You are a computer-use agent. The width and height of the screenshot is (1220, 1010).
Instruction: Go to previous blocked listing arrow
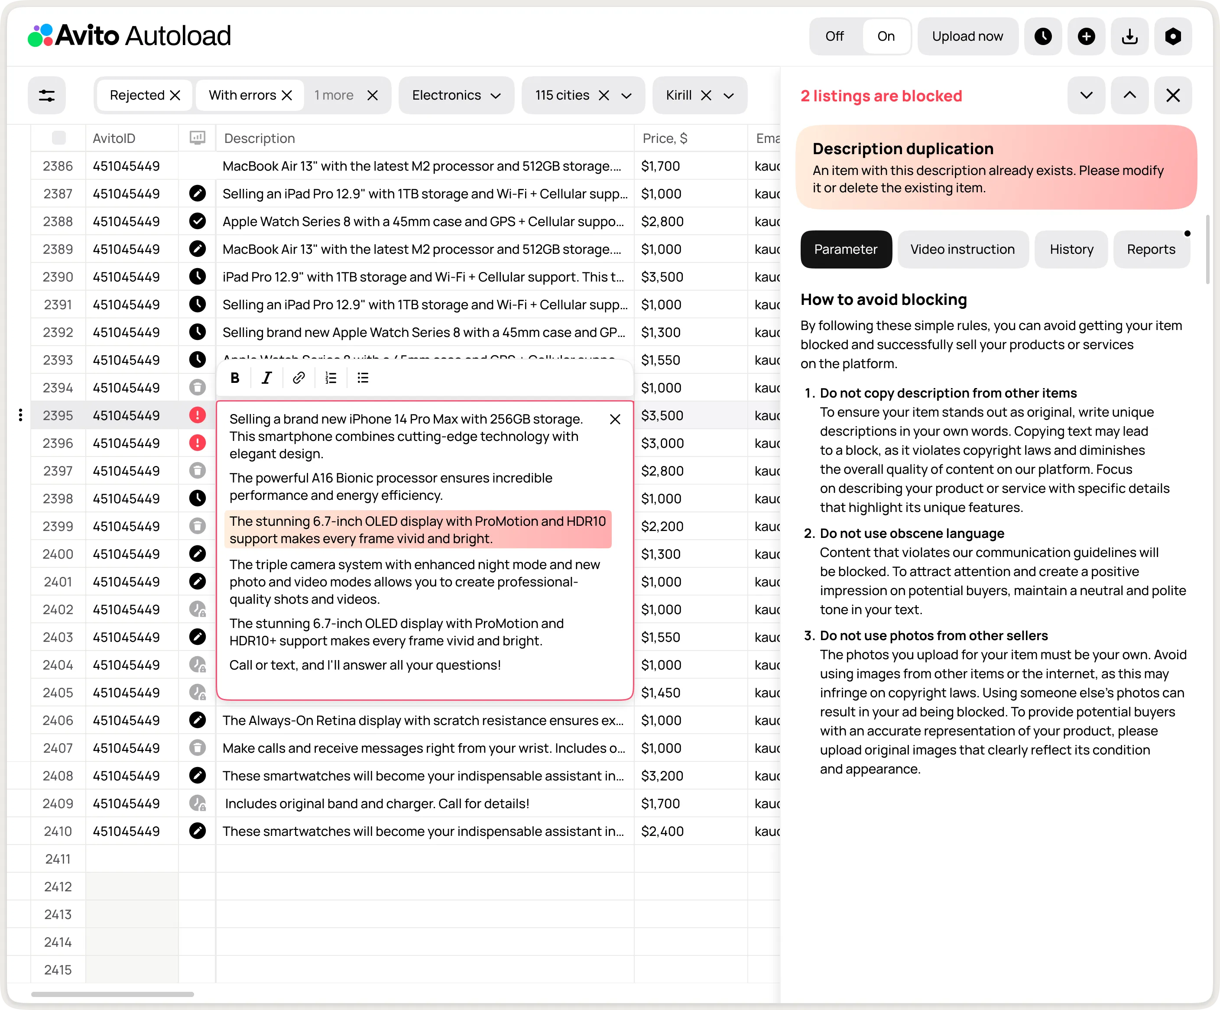[x=1129, y=95]
